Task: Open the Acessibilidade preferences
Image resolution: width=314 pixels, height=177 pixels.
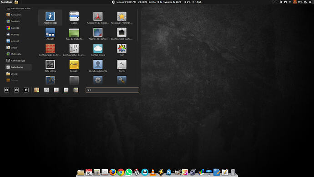Action: click(50, 17)
